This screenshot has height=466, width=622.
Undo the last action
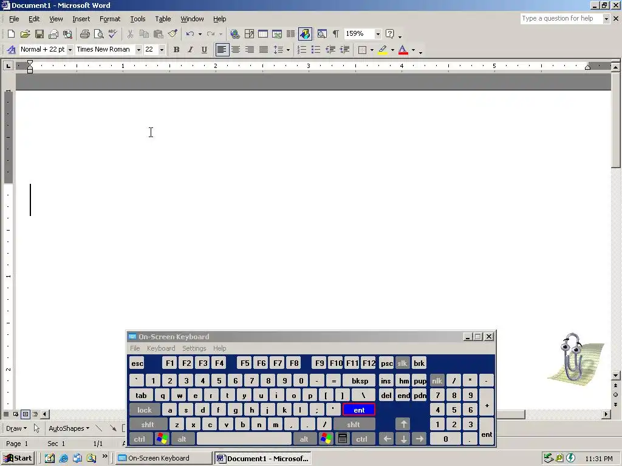[x=190, y=34]
